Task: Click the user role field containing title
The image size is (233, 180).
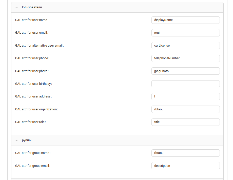Action: (x=185, y=122)
